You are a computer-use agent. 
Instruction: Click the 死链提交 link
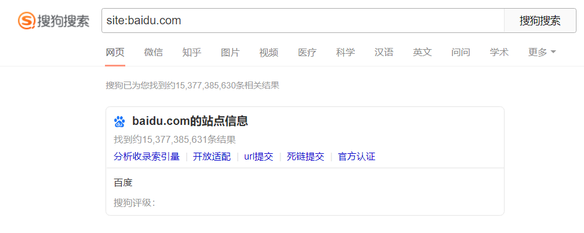(306, 157)
